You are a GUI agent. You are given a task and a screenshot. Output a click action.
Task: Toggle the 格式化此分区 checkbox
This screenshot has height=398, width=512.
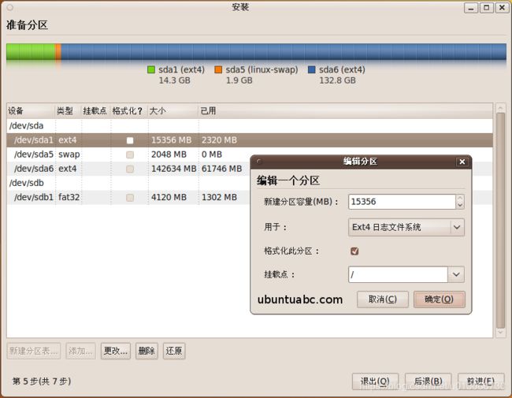[x=354, y=251]
